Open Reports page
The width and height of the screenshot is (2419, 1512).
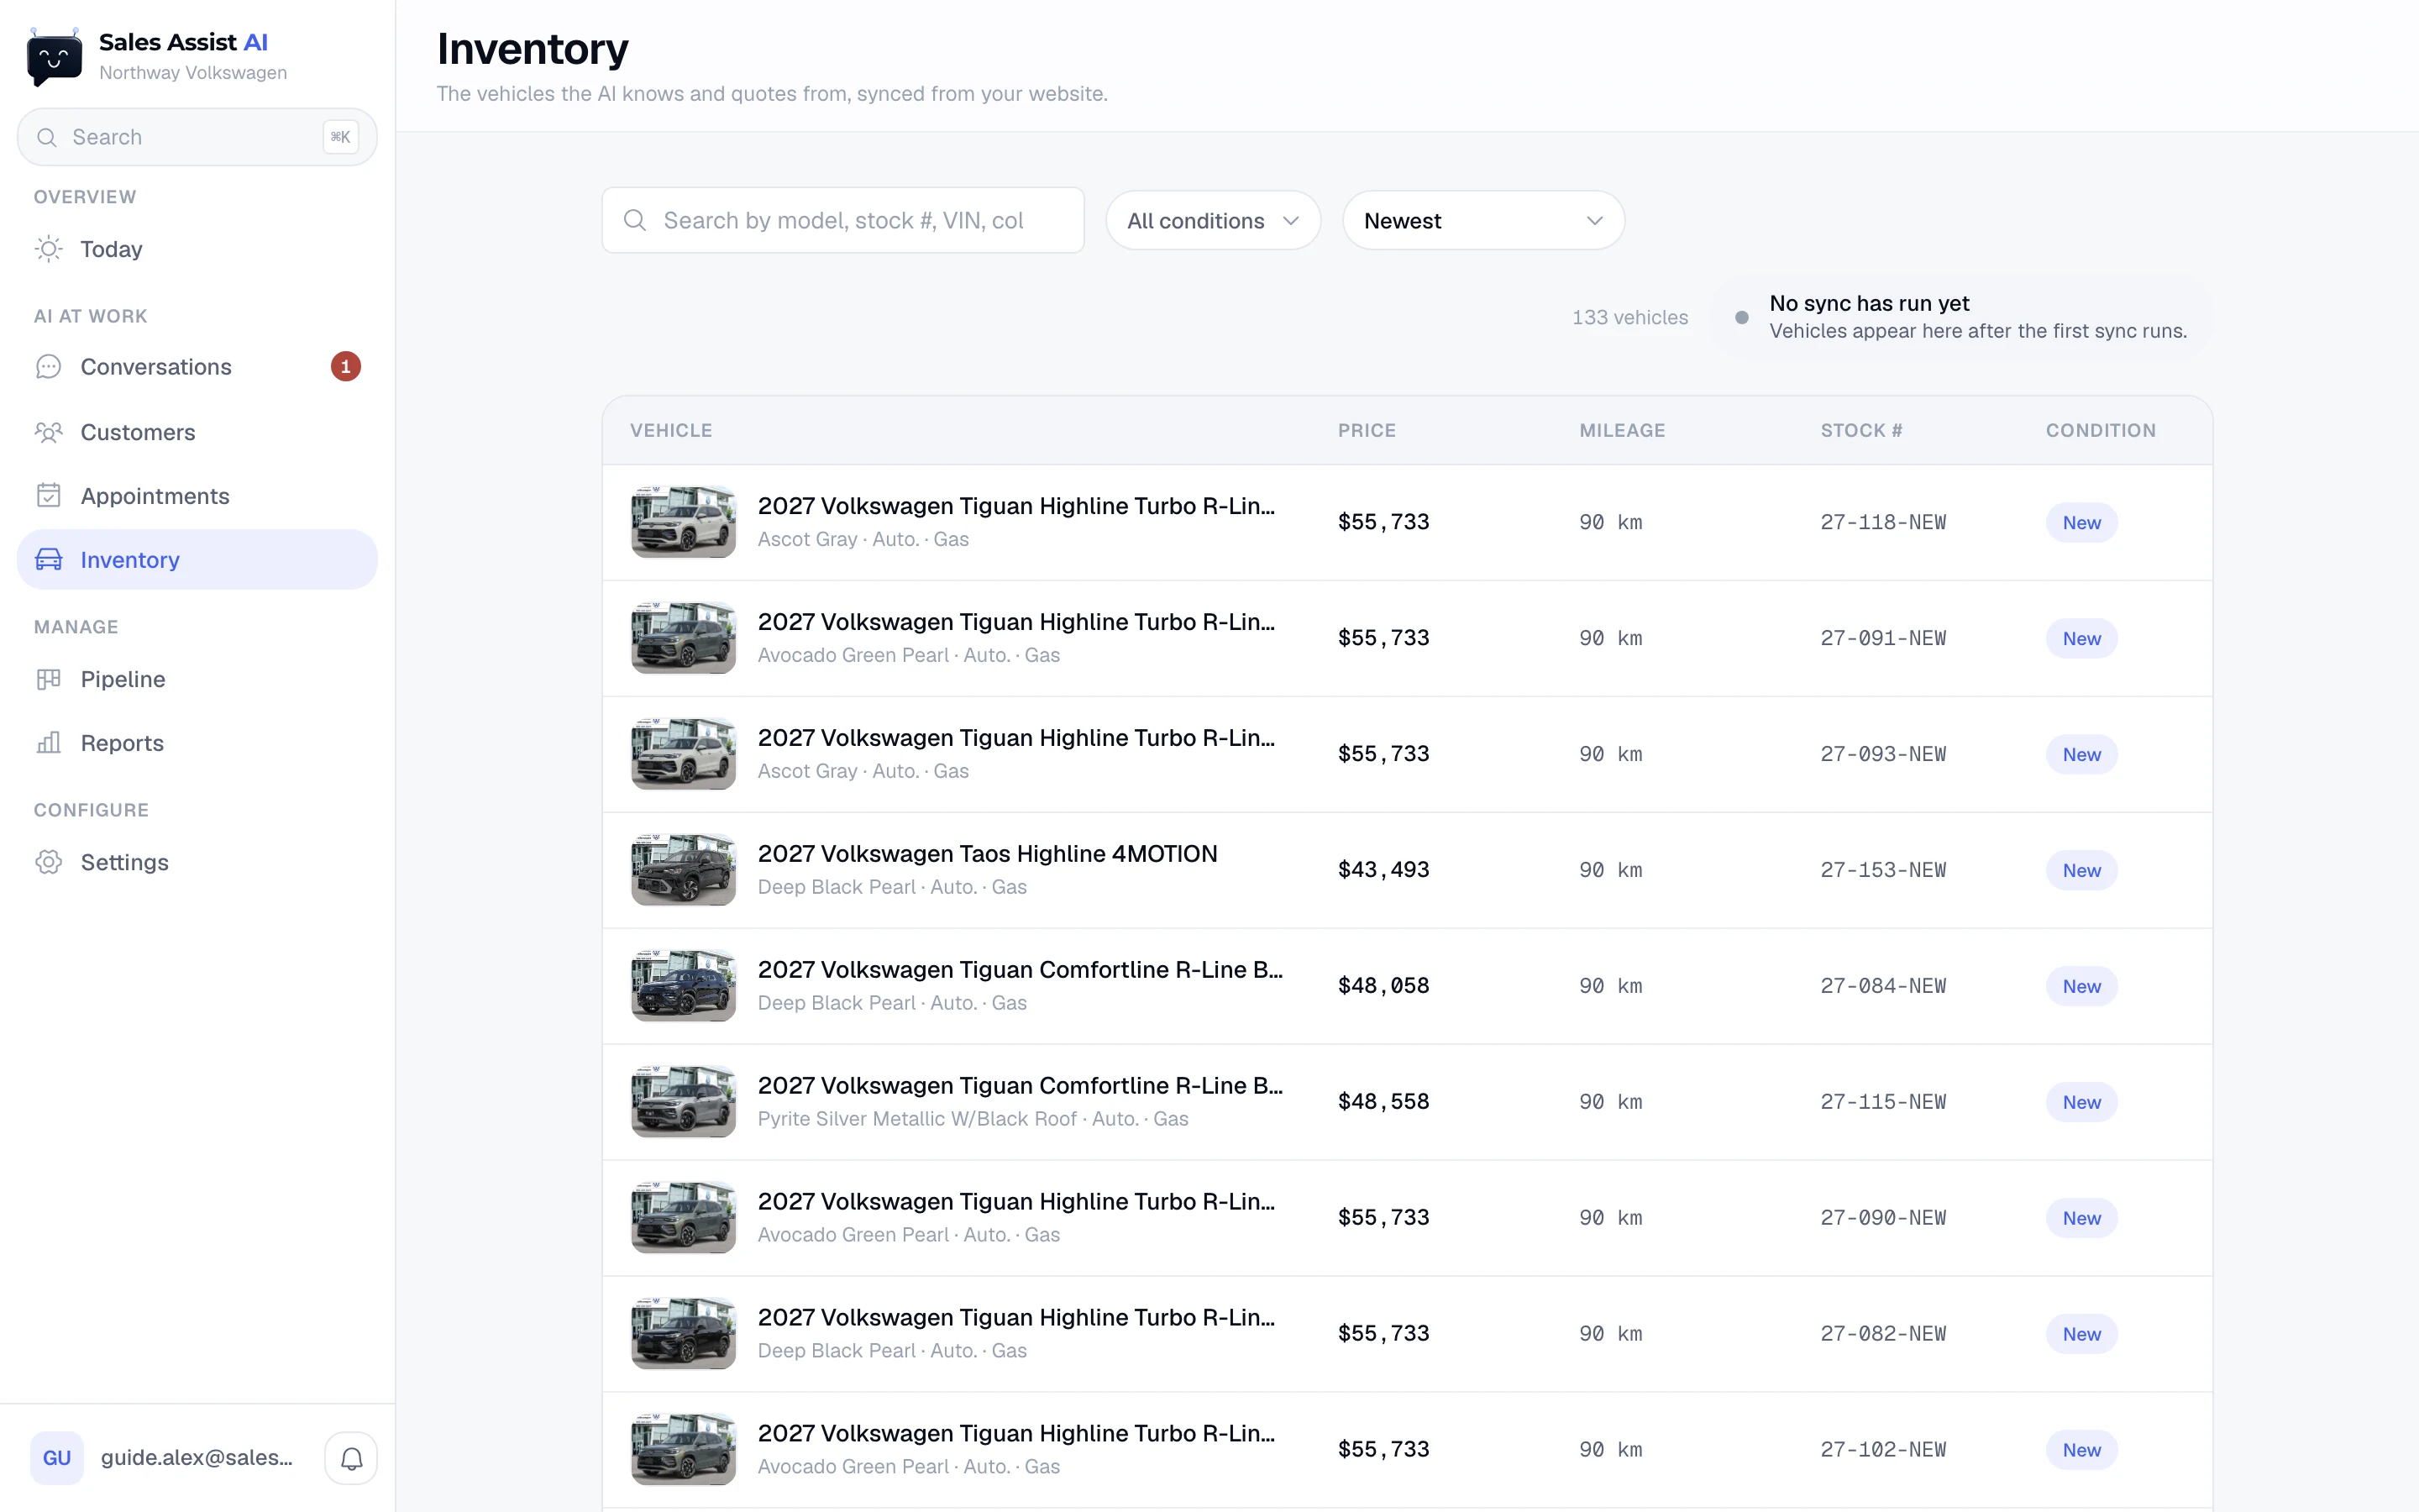pos(197,743)
